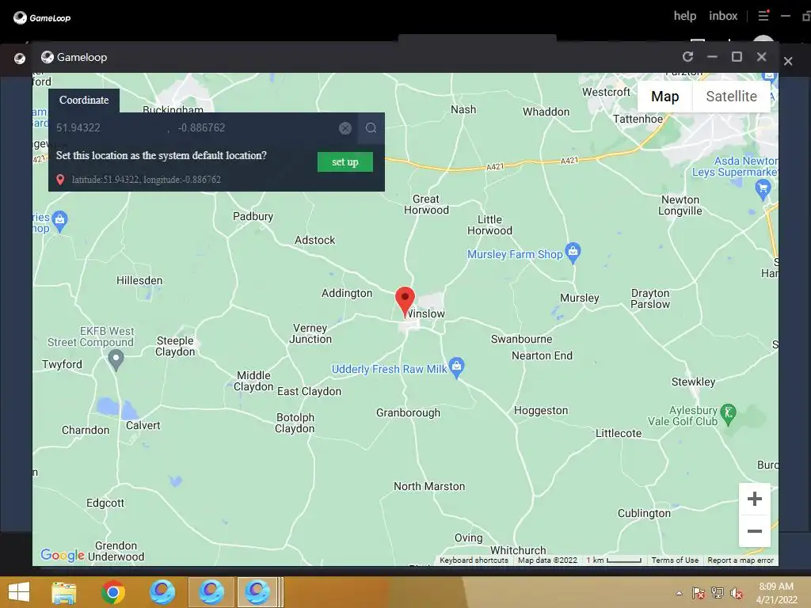Open the GameLoop hamburger menu
The height and width of the screenshot is (608, 811).
point(763,16)
